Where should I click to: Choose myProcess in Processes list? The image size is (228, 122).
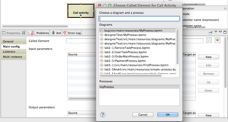point(107,87)
